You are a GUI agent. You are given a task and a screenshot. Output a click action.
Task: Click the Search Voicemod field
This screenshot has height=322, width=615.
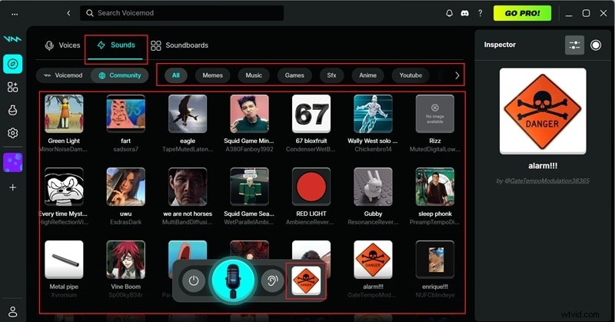tap(184, 13)
